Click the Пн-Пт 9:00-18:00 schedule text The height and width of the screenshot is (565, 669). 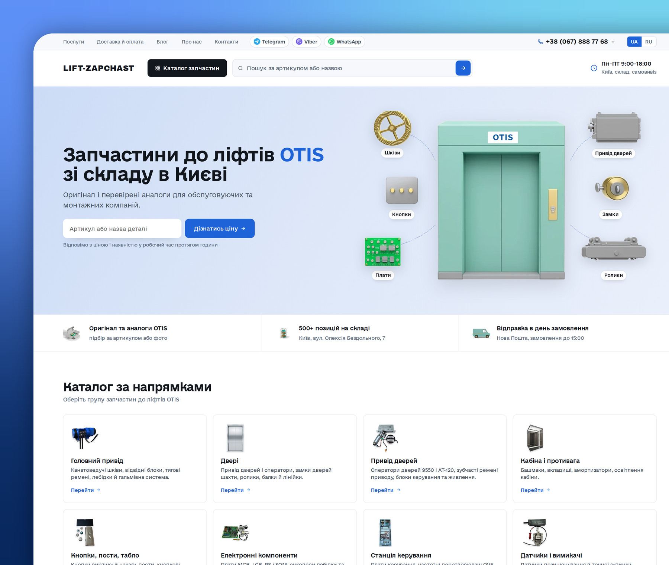pos(626,64)
